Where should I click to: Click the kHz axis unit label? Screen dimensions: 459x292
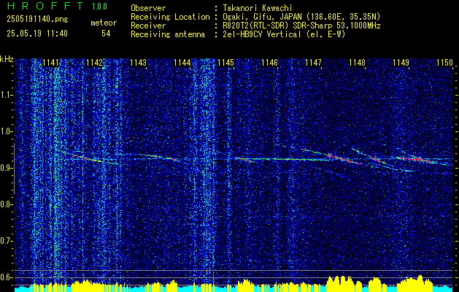(7, 59)
